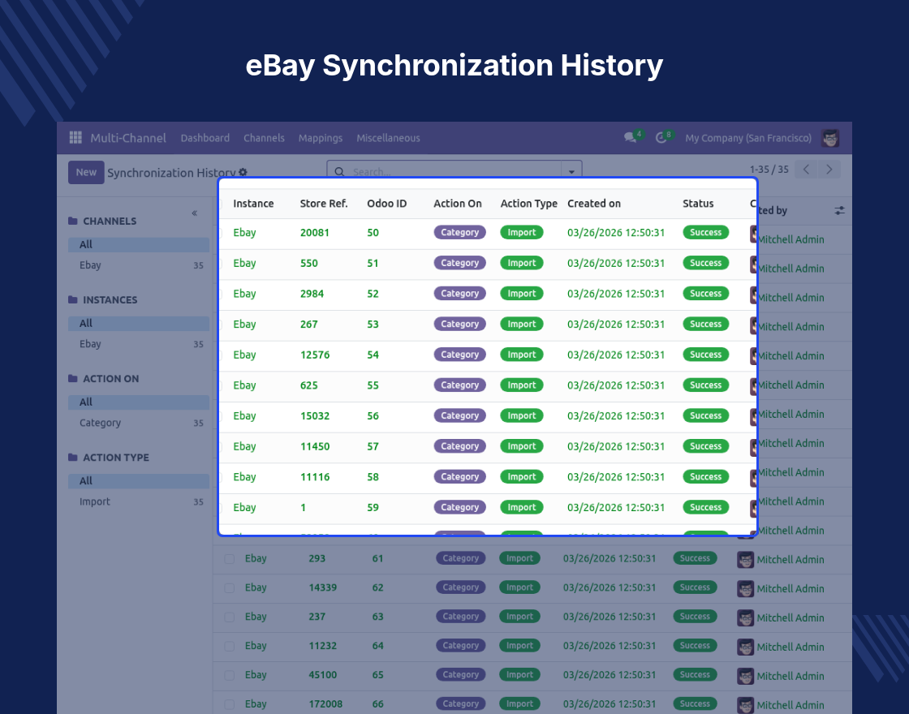Image resolution: width=909 pixels, height=714 pixels.
Task: Open the messages chat icon
Action: click(x=630, y=138)
